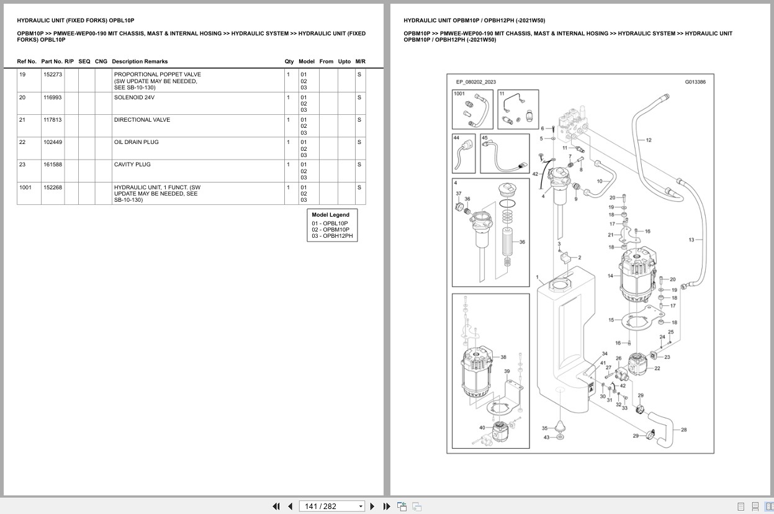Select HYDRAULIC UNIT, 1 FUNCT. description
The image size is (774, 514).
[x=157, y=193]
